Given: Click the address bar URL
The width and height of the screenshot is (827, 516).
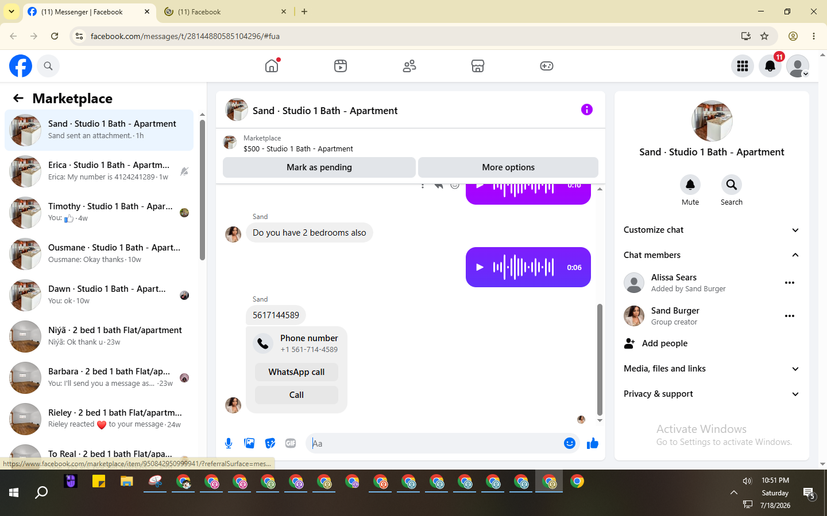Looking at the screenshot, I should click(x=185, y=36).
